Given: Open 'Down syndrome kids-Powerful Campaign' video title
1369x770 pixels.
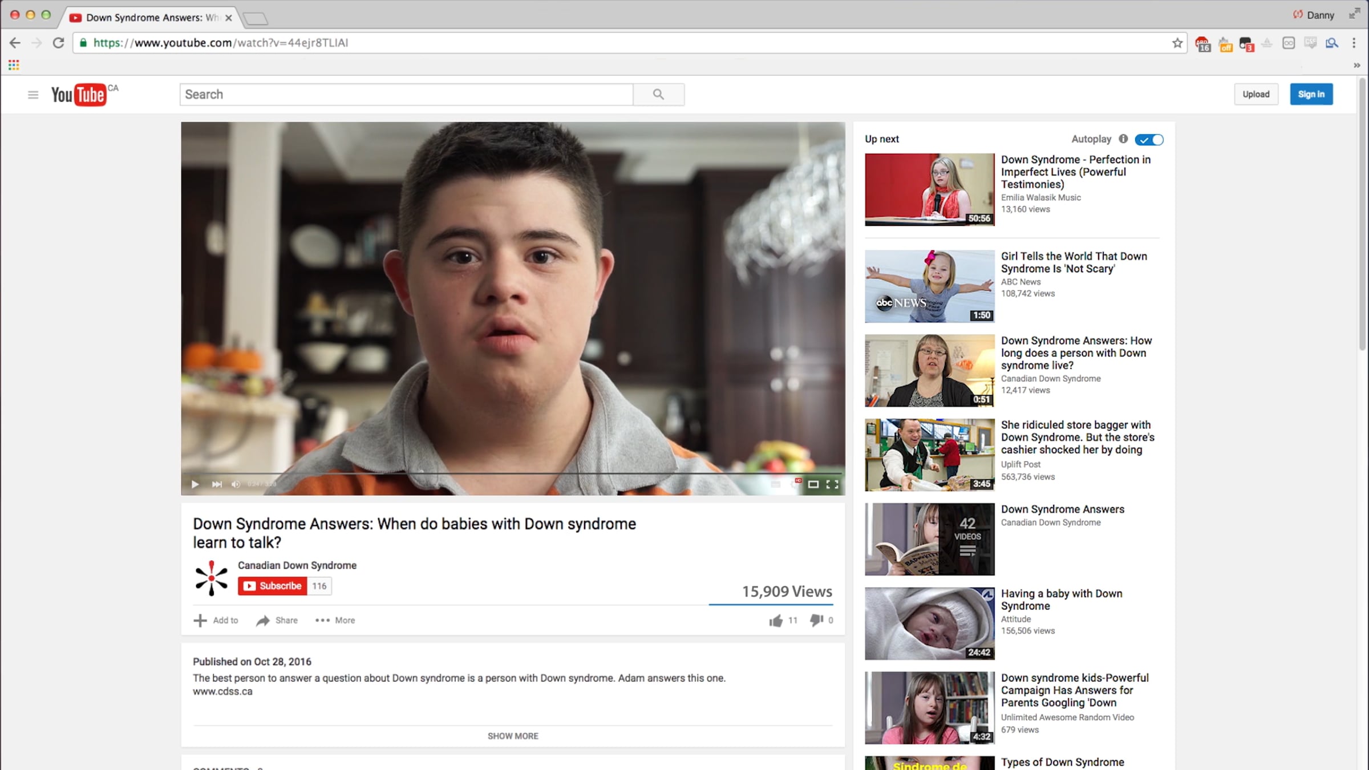Looking at the screenshot, I should click(1075, 690).
